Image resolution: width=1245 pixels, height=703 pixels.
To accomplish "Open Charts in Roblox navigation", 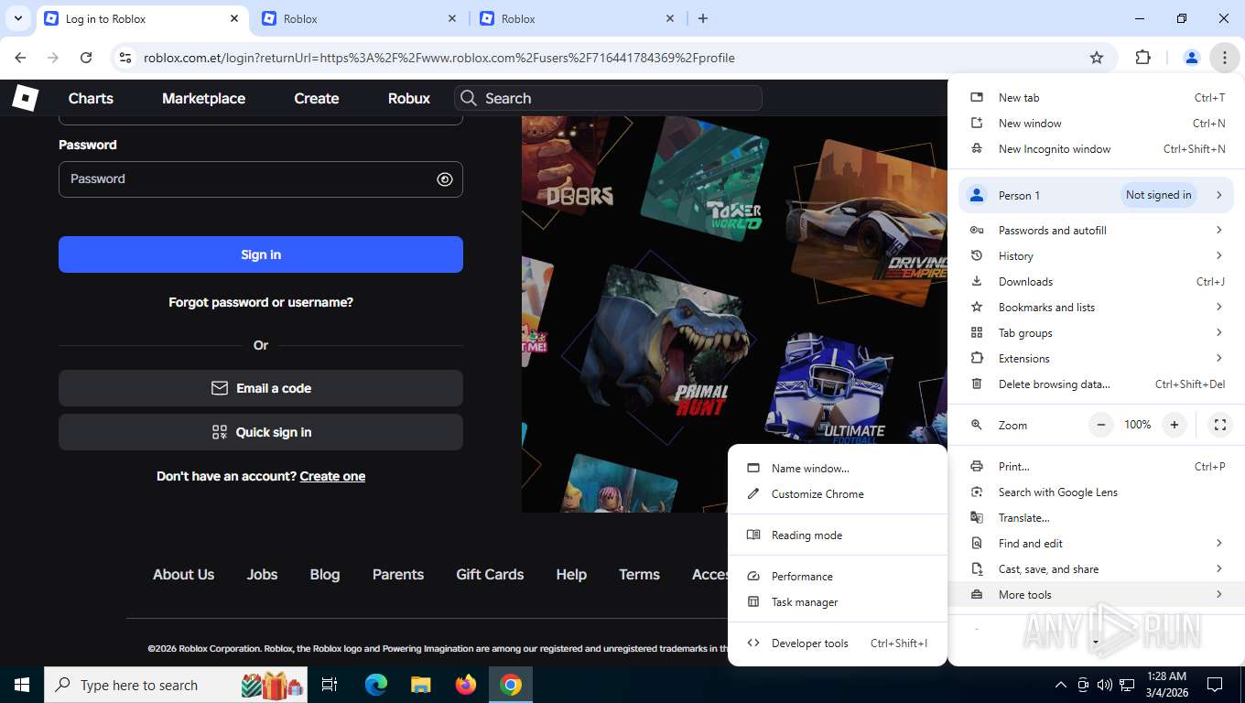I will pyautogui.click(x=91, y=98).
